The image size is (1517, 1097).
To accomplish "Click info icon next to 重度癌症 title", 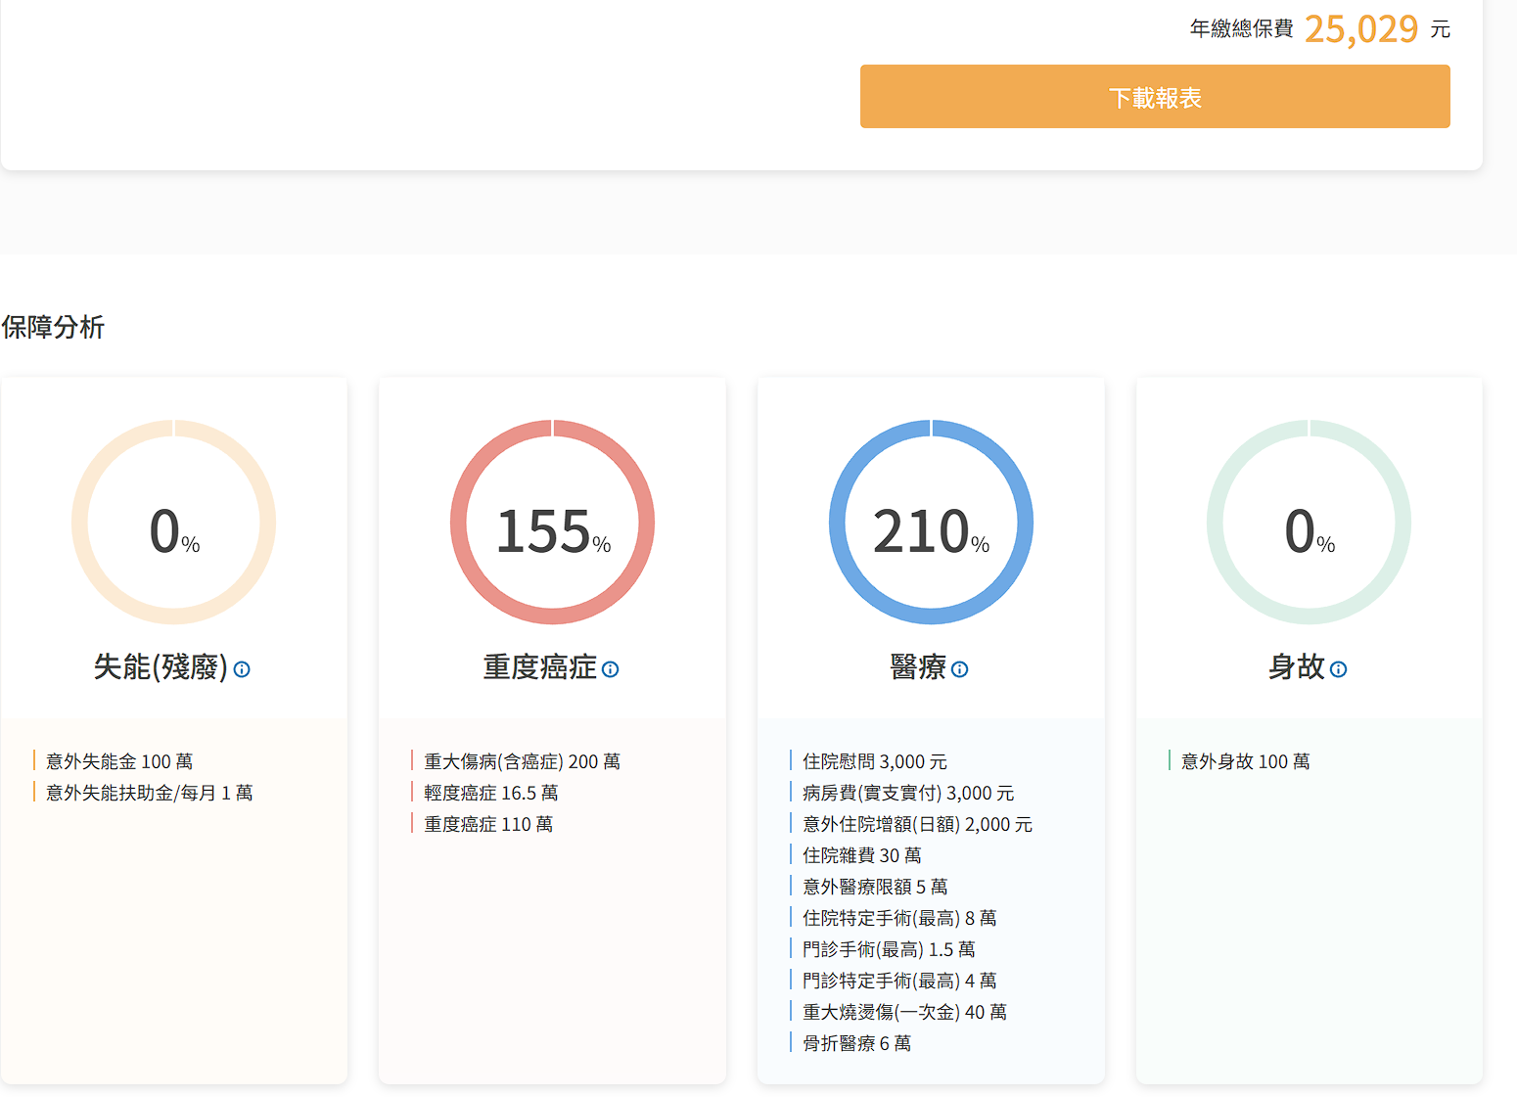I will click(x=610, y=669).
